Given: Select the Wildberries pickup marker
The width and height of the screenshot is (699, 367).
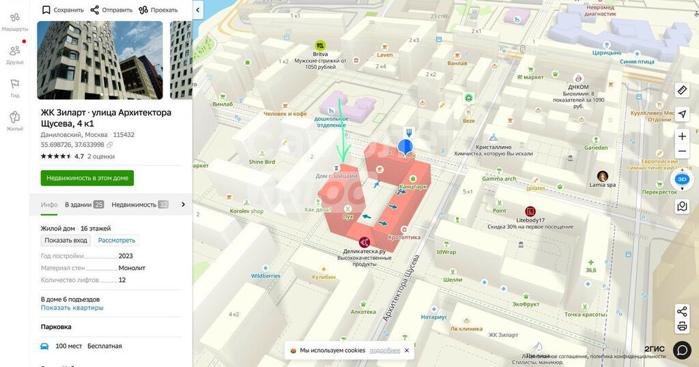Looking at the screenshot, I should (x=266, y=268).
